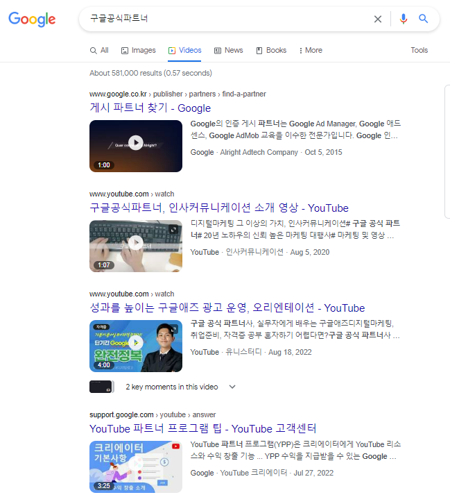Switch to the All results tab
The height and width of the screenshot is (495, 450).
99,51
